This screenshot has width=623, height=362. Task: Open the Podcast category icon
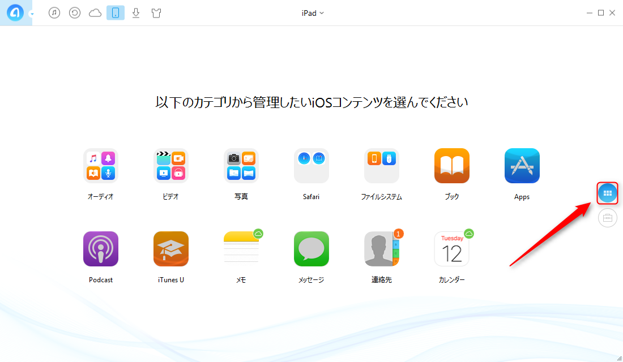point(100,249)
